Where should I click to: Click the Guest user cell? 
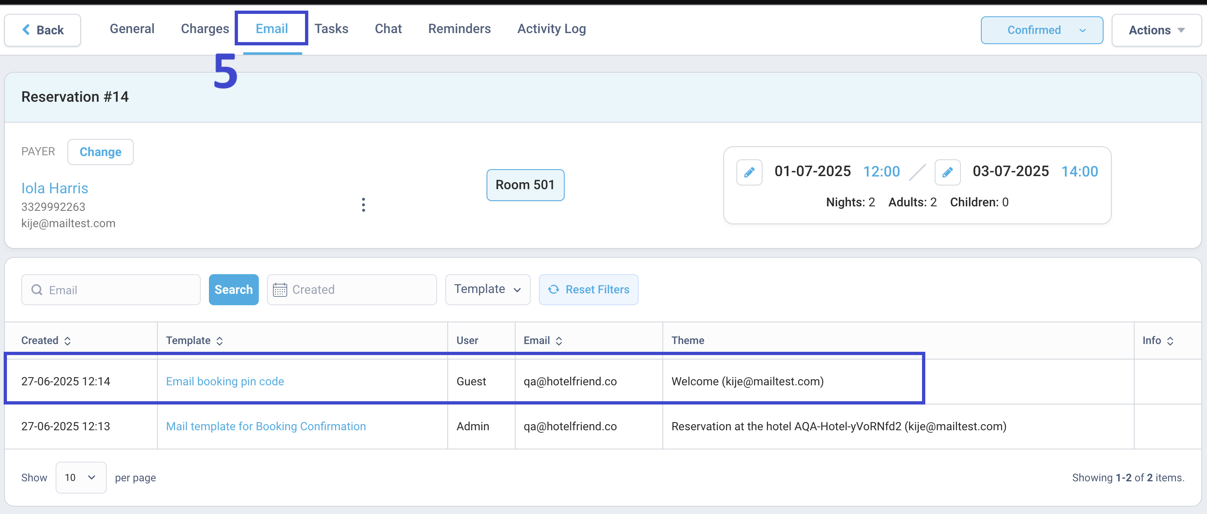pyautogui.click(x=471, y=381)
